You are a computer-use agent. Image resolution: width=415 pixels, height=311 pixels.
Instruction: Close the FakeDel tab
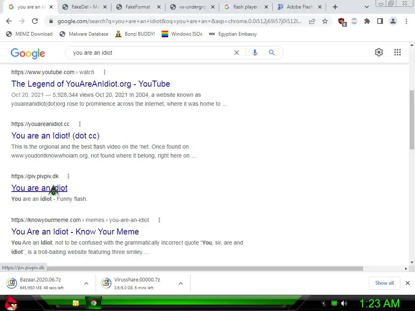pyautogui.click(x=105, y=7)
